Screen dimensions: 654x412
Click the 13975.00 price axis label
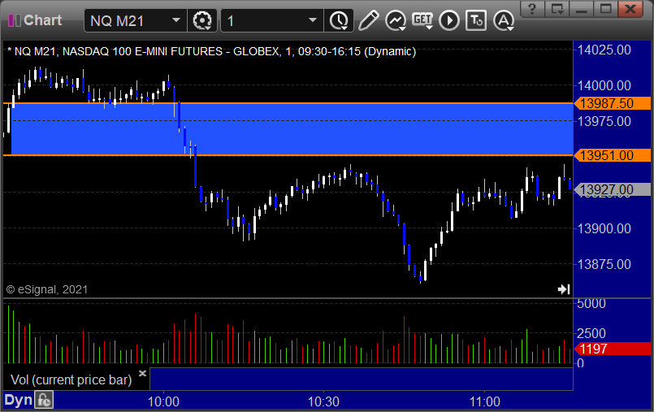tap(604, 121)
